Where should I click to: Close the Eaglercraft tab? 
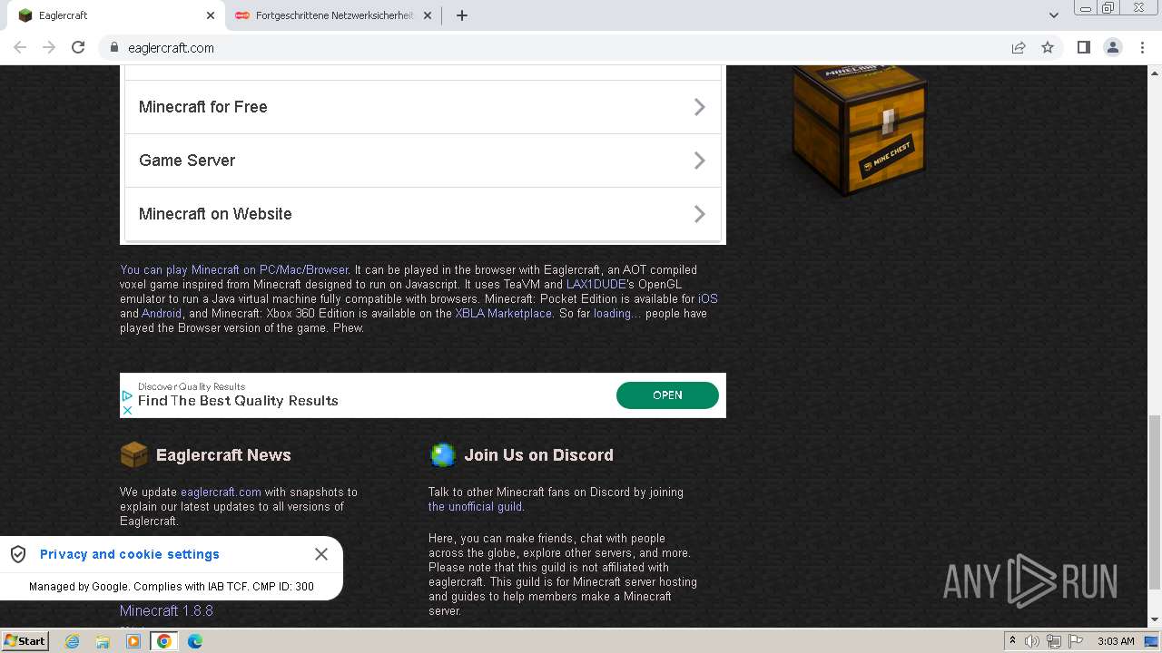(211, 15)
